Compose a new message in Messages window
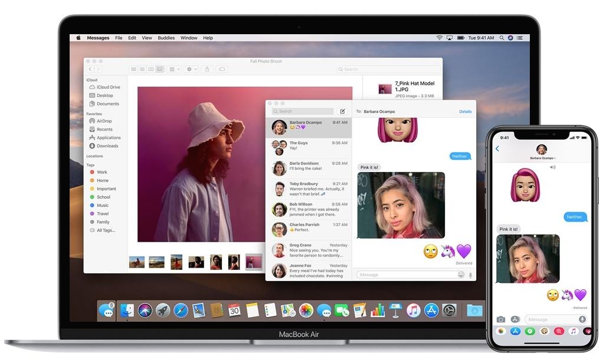 click(342, 111)
